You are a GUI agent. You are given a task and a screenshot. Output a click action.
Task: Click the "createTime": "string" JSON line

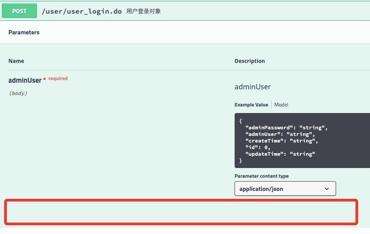tap(282, 141)
